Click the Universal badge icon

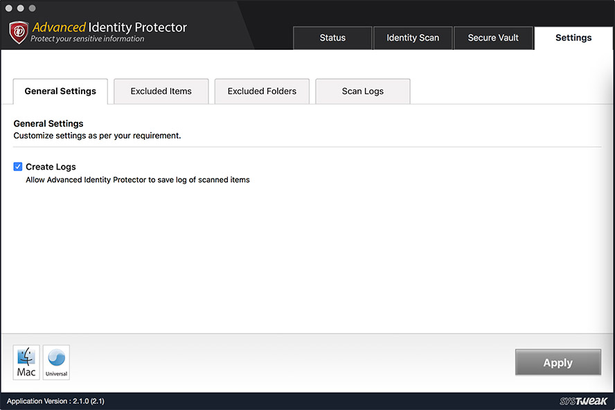[57, 362]
